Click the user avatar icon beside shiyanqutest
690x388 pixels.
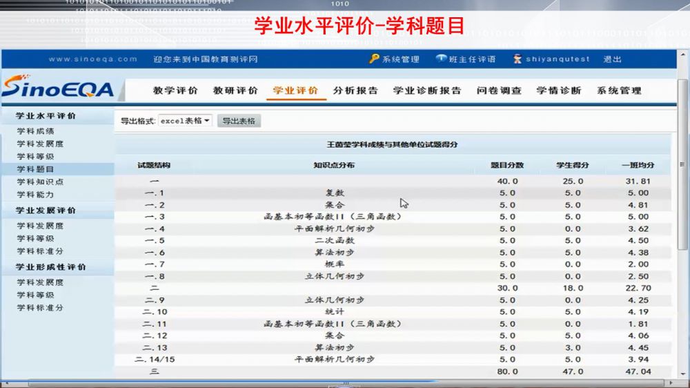click(x=517, y=59)
